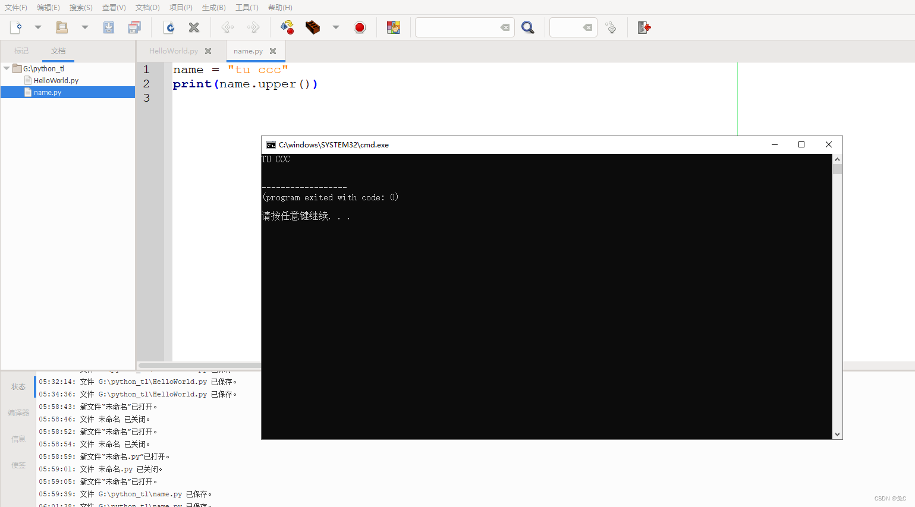Viewport: 915px width, 507px height.
Task: Focus the toolbar search text field
Action: point(457,27)
